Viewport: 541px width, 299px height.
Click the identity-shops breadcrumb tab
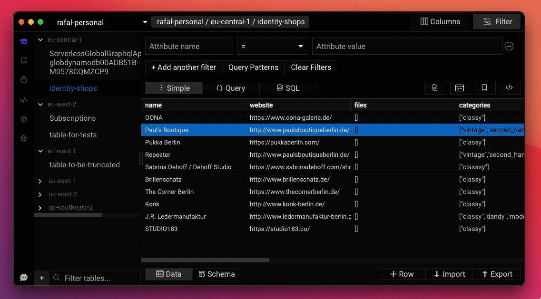(x=230, y=22)
